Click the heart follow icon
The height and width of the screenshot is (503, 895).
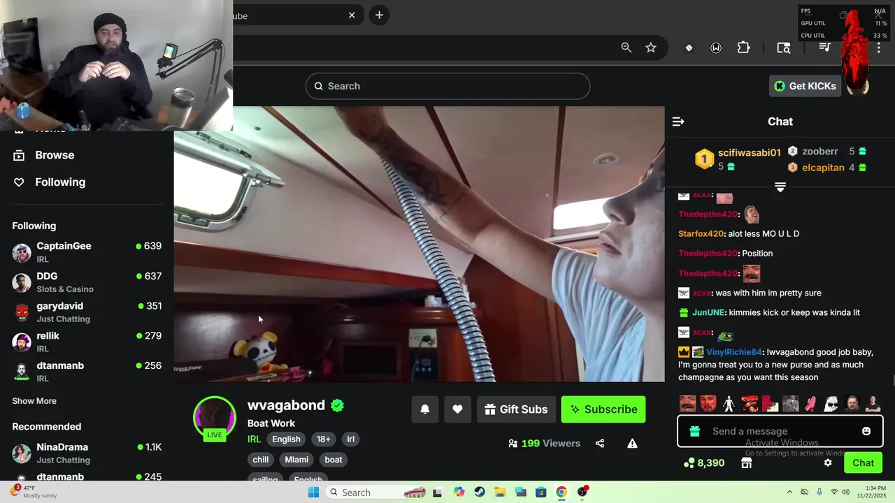457,409
